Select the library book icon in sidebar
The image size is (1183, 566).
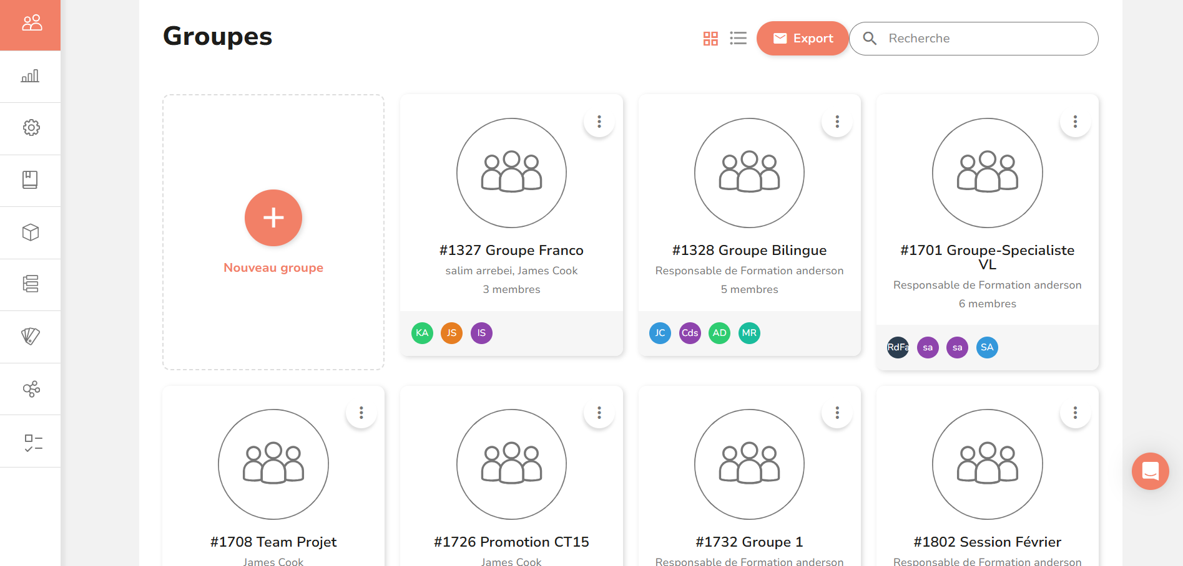(30, 180)
